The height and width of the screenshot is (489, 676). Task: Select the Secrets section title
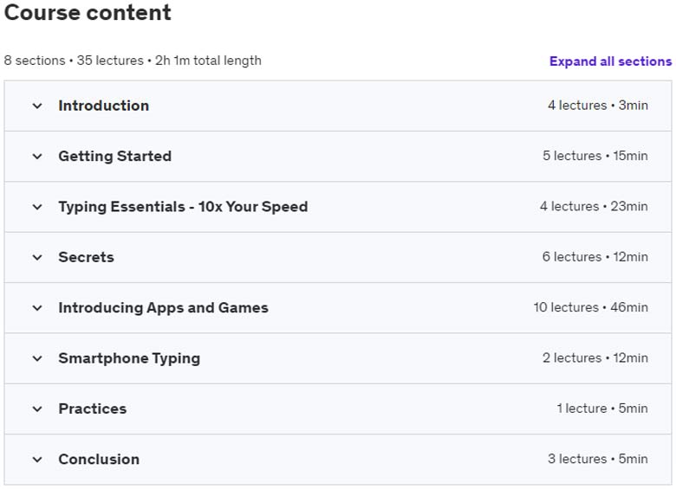tap(86, 257)
